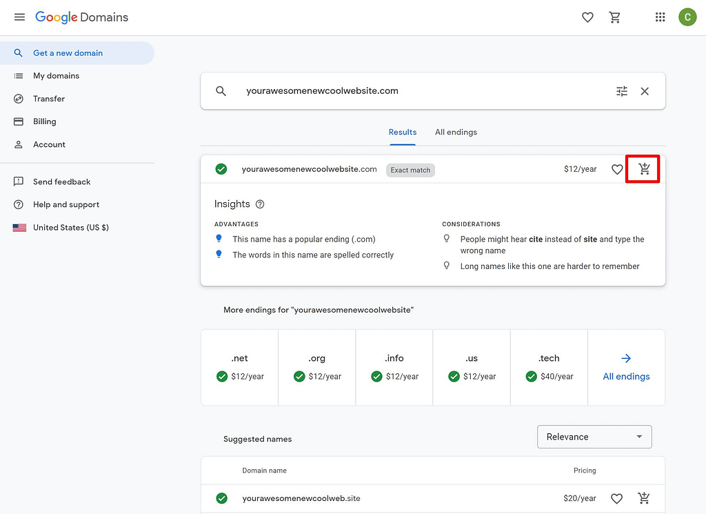Add yourawesomenewcoolwebsite.com to cart
This screenshot has width=706, height=514.
(643, 168)
